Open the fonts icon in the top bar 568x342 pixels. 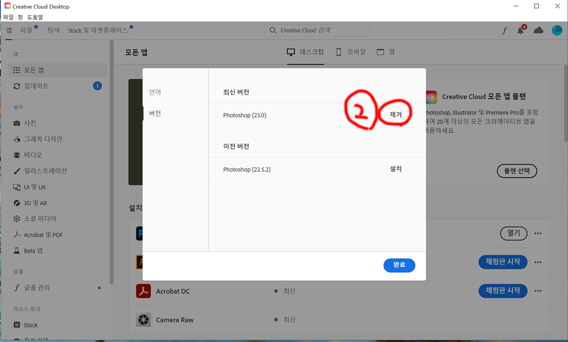[504, 31]
